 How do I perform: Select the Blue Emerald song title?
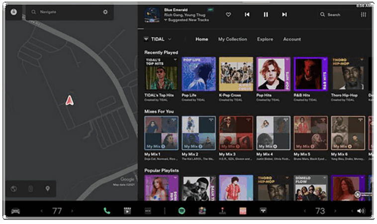point(176,10)
